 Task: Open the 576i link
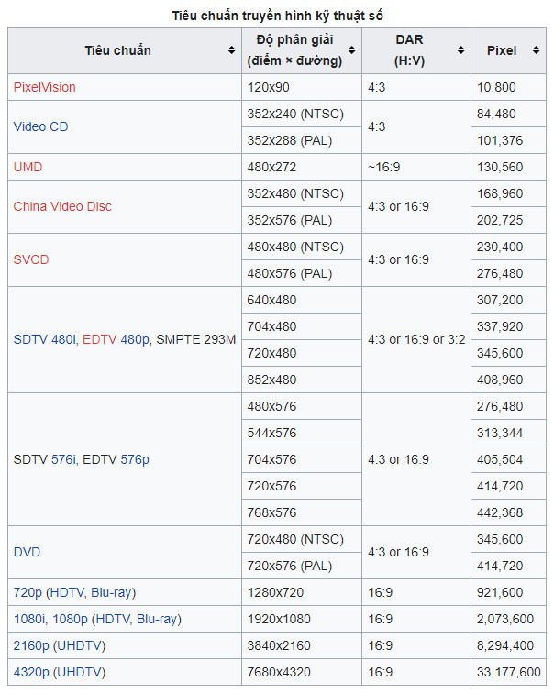coord(63,459)
